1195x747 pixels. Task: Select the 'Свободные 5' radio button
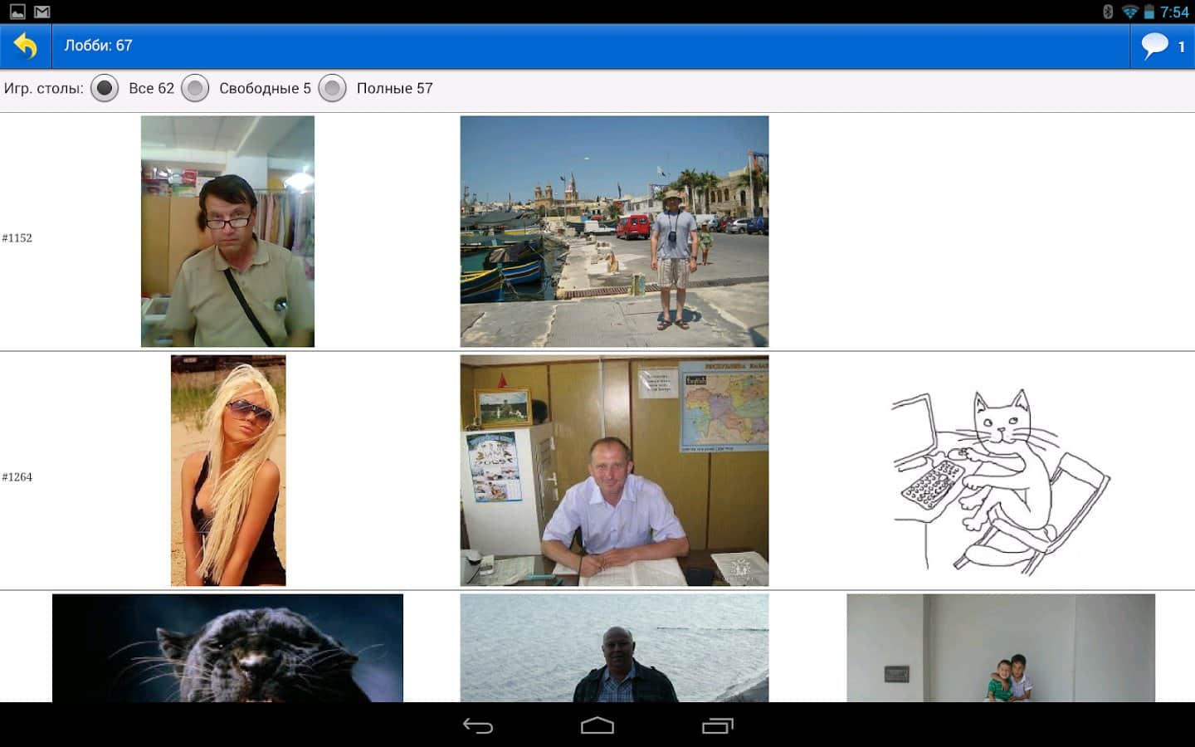coord(195,88)
